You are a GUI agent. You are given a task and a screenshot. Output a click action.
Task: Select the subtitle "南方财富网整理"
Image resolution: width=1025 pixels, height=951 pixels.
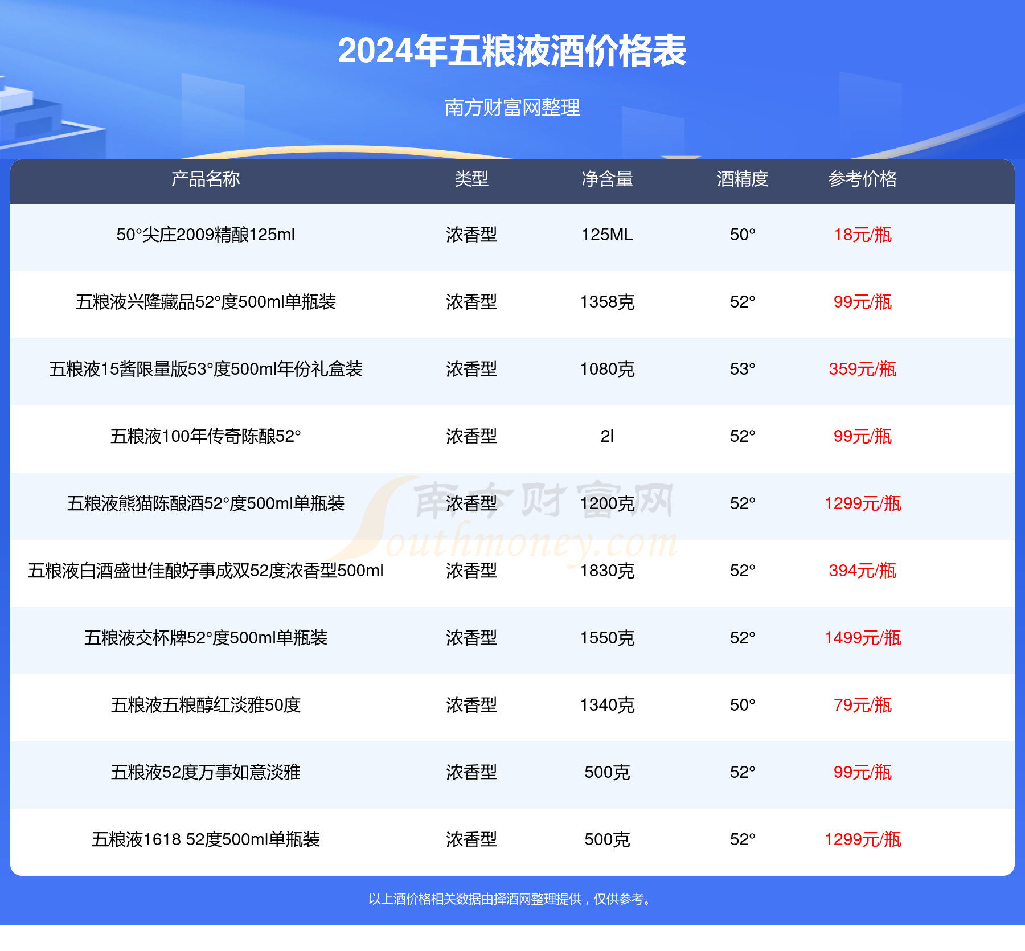pyautogui.click(x=512, y=108)
